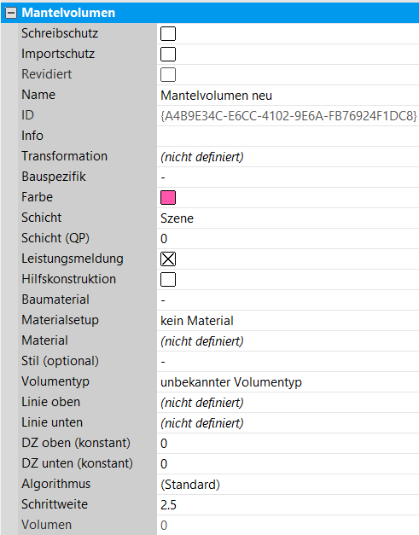419x535 pixels.
Task: Collapse the Mantelvolumen section
Action: click(11, 13)
